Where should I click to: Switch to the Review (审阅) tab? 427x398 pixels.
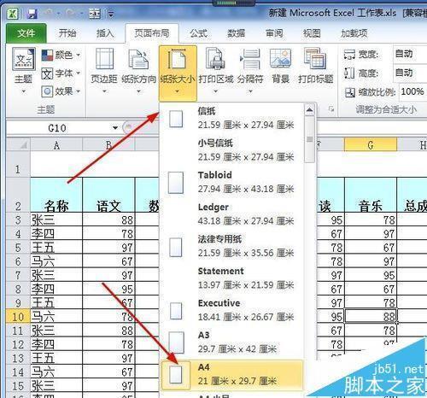(x=274, y=33)
